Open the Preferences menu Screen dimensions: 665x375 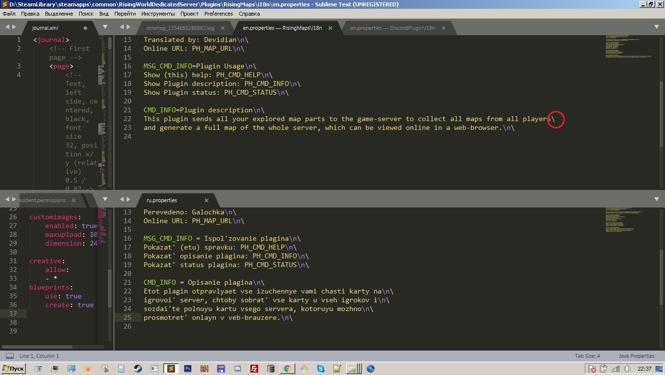219,14
